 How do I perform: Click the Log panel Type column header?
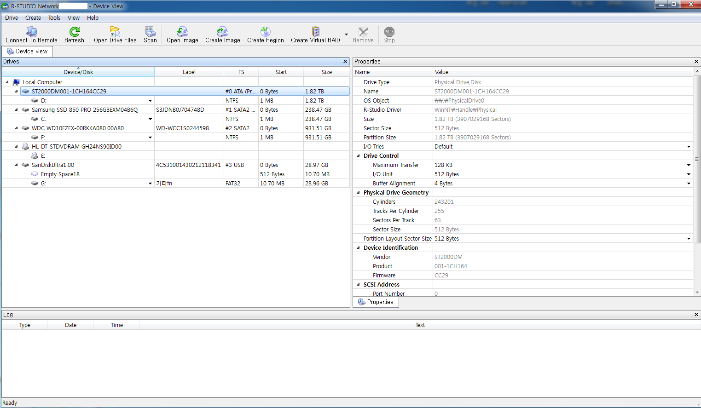pos(25,325)
